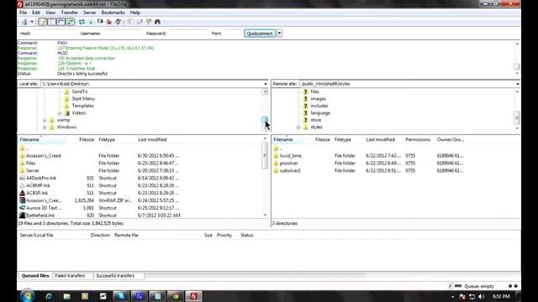Click the Quickconnect button
Viewport: 538px width, 302px height.
tap(260, 34)
